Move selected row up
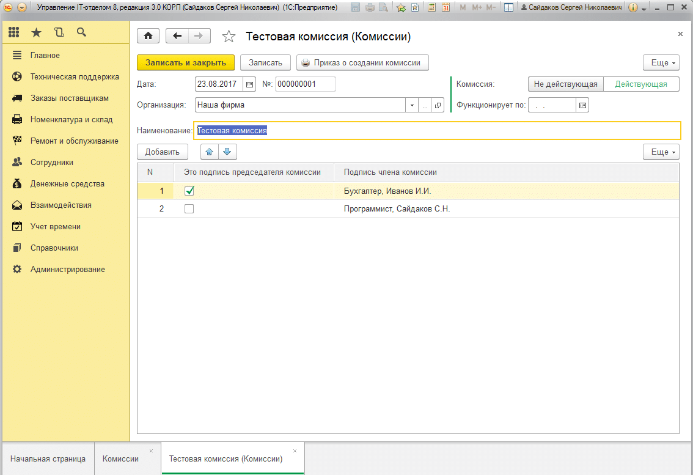 (210, 152)
